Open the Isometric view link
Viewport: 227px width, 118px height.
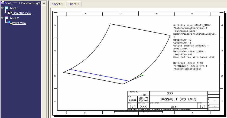(22, 13)
